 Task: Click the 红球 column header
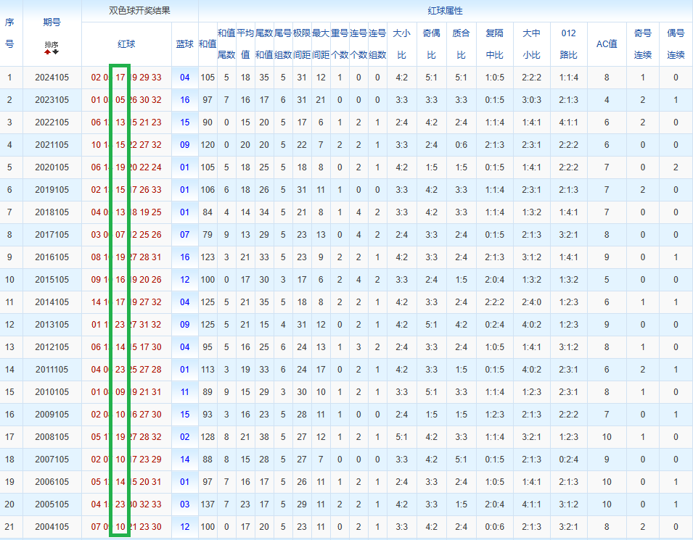click(x=126, y=43)
